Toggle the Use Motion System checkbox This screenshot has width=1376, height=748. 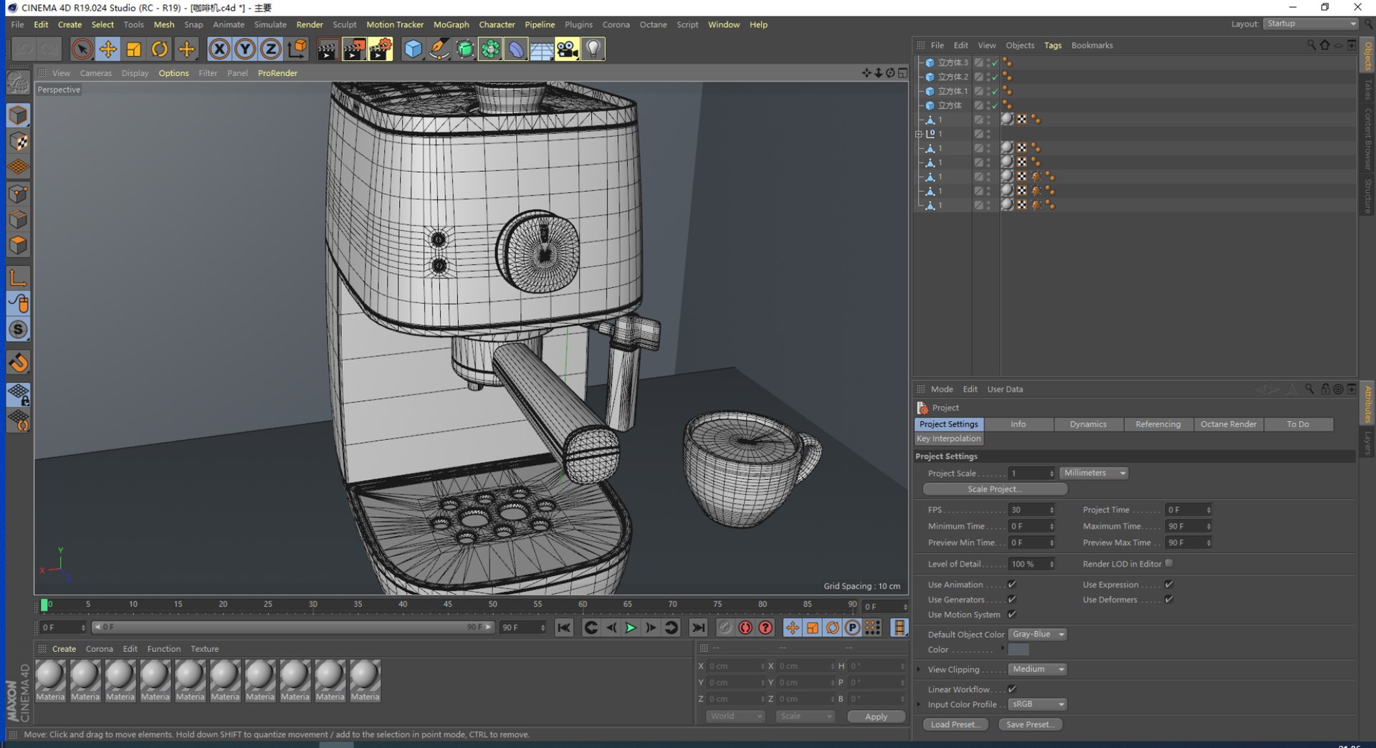pyautogui.click(x=1012, y=615)
